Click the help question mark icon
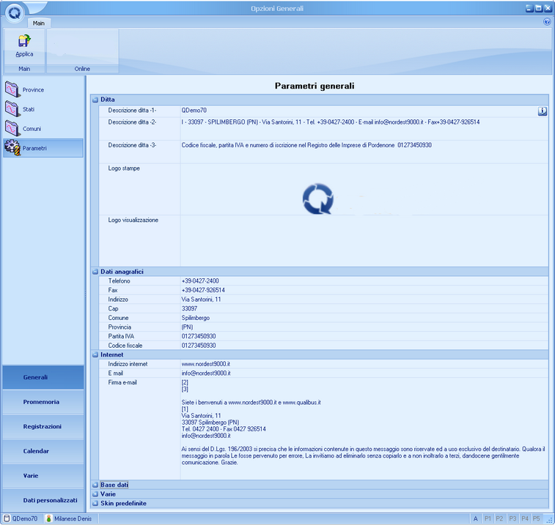This screenshot has width=555, height=525. (x=547, y=22)
